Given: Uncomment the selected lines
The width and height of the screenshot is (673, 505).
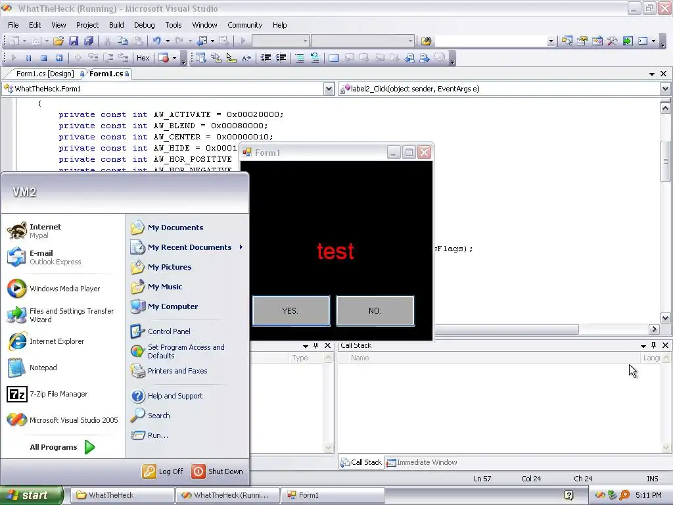Looking at the screenshot, I should pos(315,58).
